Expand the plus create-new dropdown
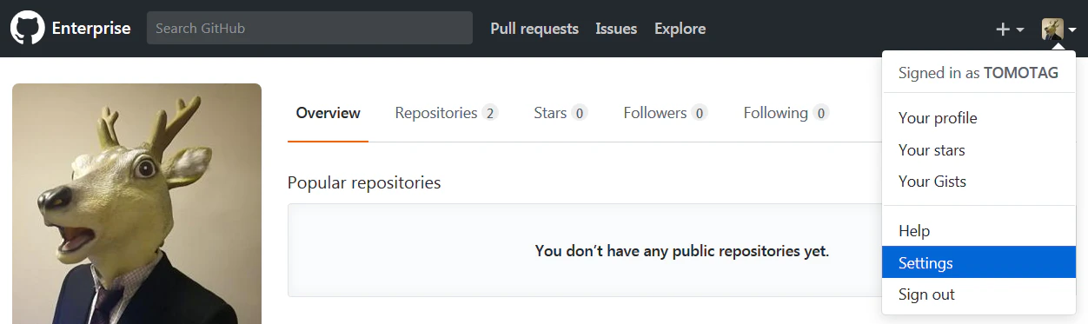Screen dimensions: 1088x324 point(1010,30)
